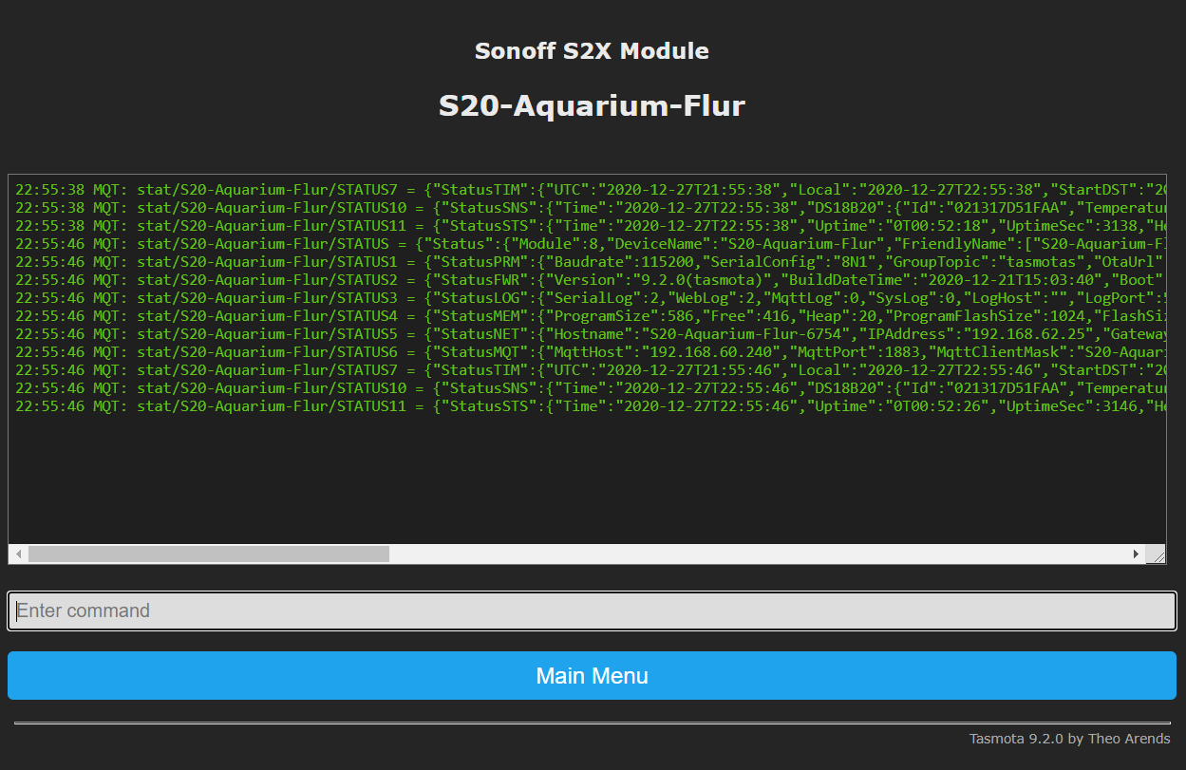Click the console resize grip handle

point(1156,554)
